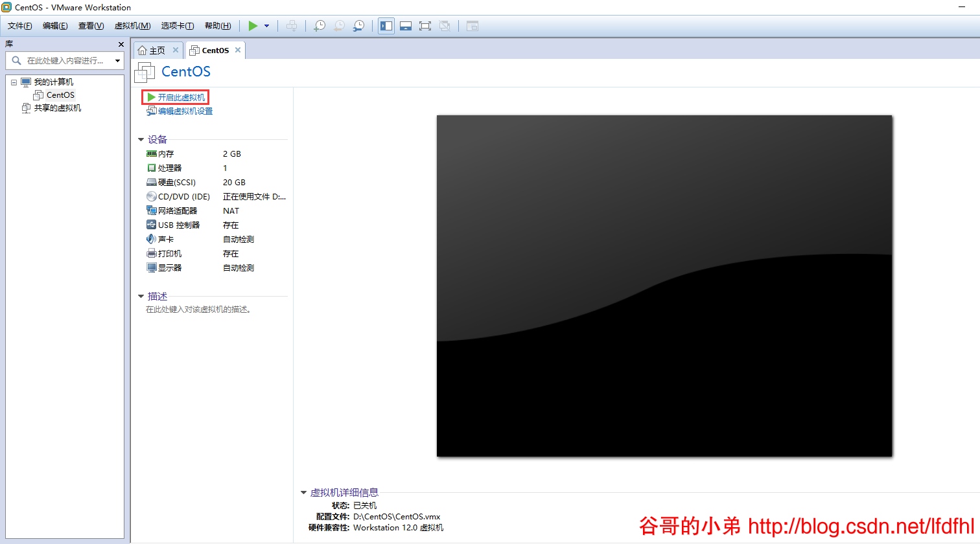Close the 主页 tab

point(176,50)
